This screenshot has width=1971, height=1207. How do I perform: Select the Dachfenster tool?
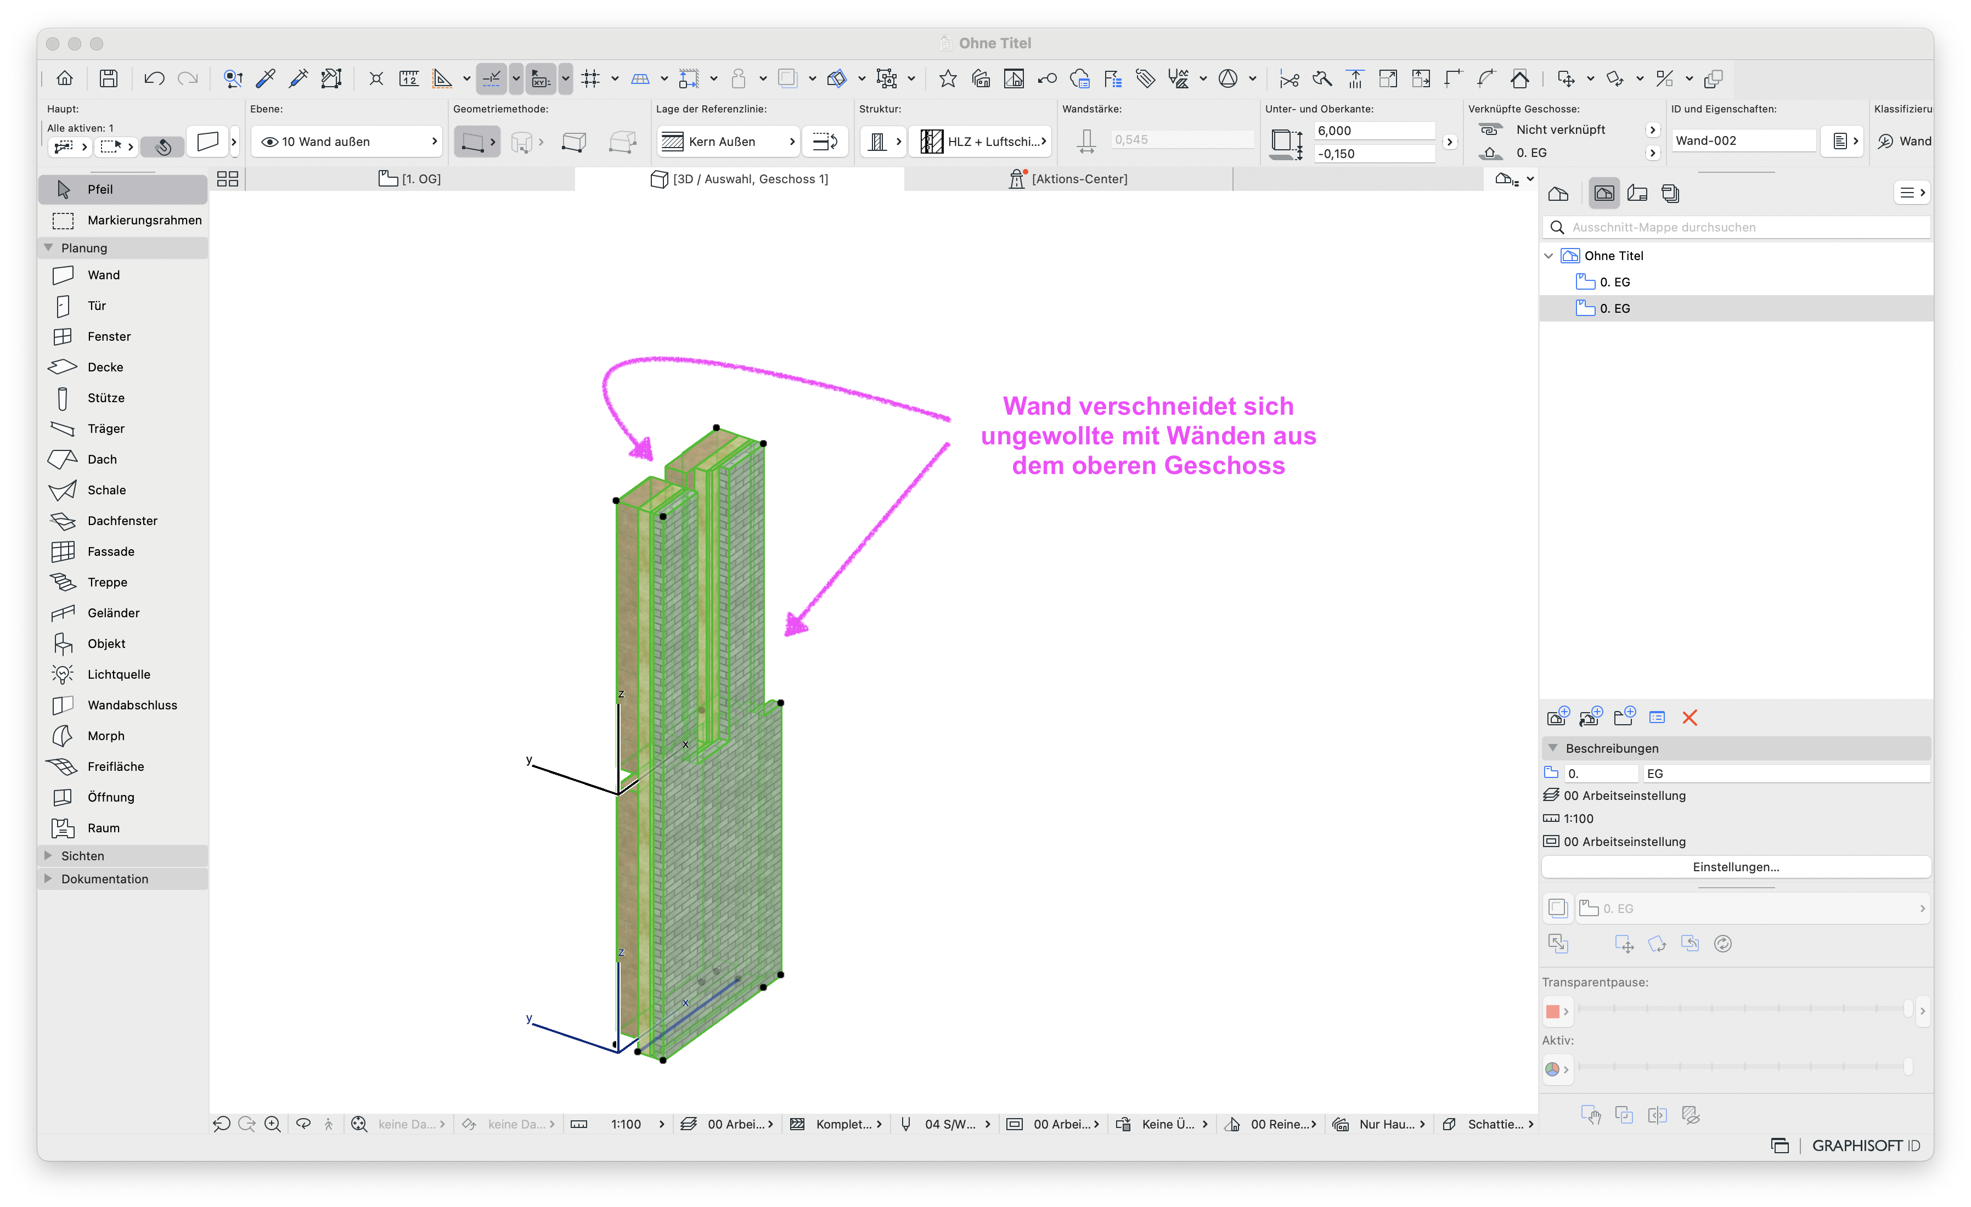coord(122,521)
